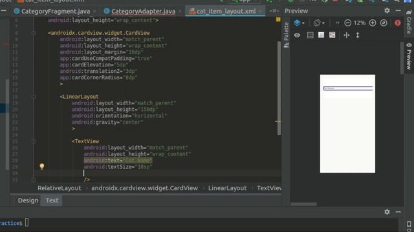414x232 pixels.
Task: Open the Preview panel settings gear
Action: (x=387, y=10)
